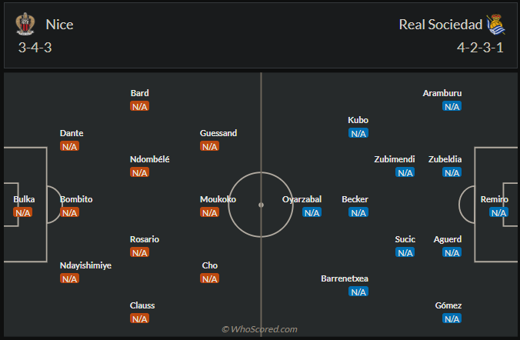This screenshot has width=520, height=340.
Task: Click Dante's N/A rating badge
Action: tap(70, 147)
